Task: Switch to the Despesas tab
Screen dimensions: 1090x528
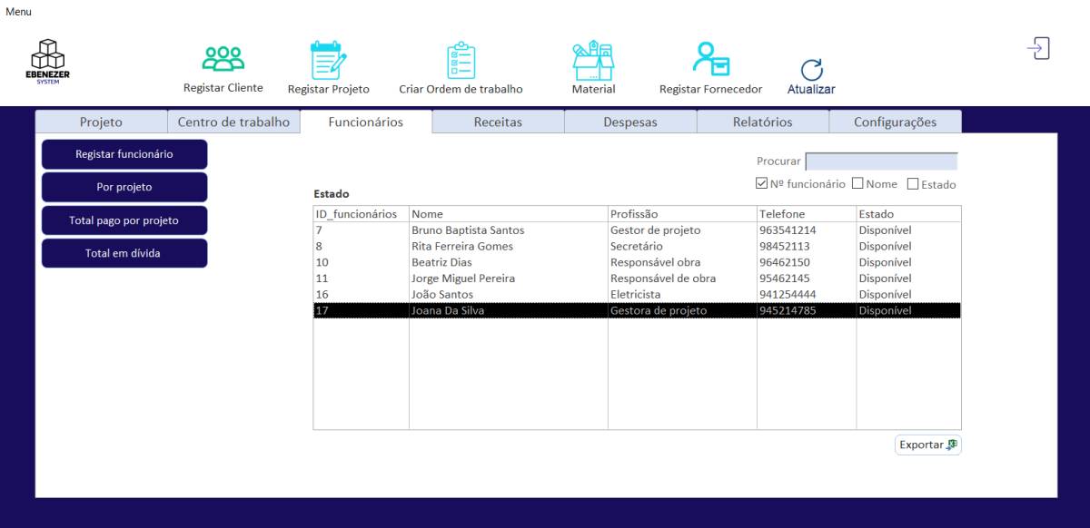Action: 630,122
